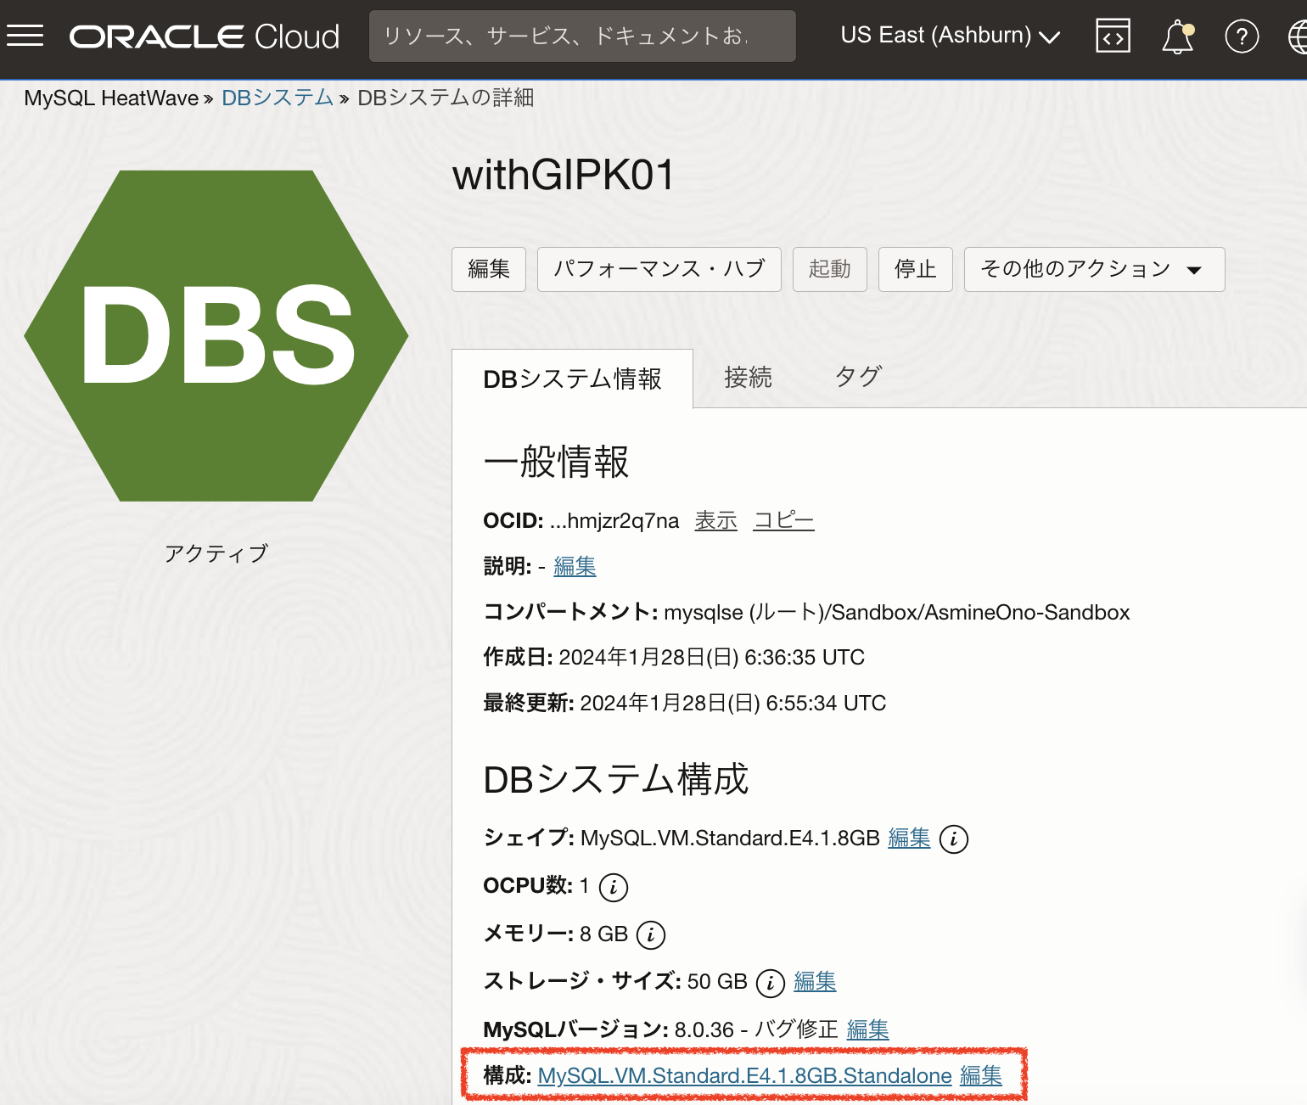The height and width of the screenshot is (1105, 1307).
Task: Click the 一般情報 heading
Action: tap(556, 462)
